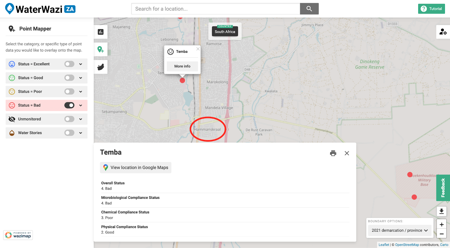Click the upper red marker near the Military Base
This screenshot has width=450, height=248.
pyautogui.click(x=410, y=175)
